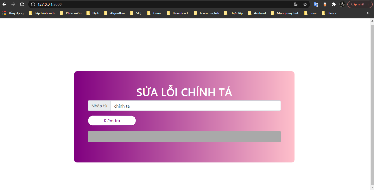Open the Phần mềm bookmark folder
Screen dimensions: 374x190
70,13
